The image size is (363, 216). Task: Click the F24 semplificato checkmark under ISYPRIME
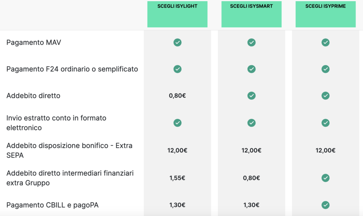[325, 69]
